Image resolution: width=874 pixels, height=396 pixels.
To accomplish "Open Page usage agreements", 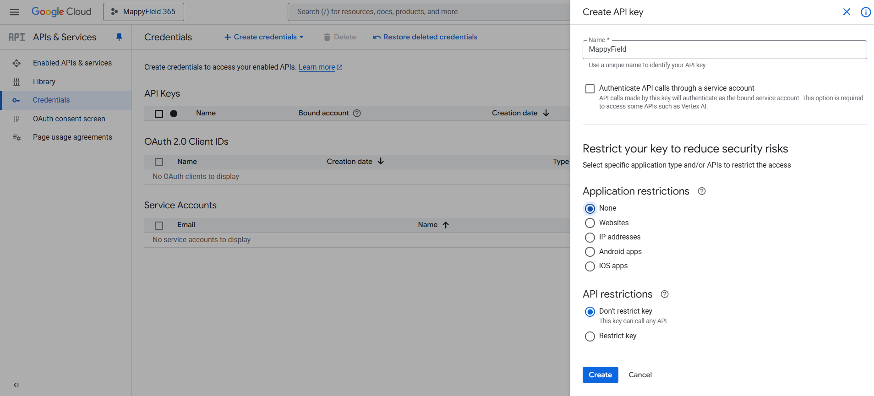I will click(72, 137).
